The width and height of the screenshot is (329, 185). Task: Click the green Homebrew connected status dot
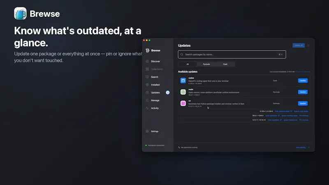tap(146, 146)
